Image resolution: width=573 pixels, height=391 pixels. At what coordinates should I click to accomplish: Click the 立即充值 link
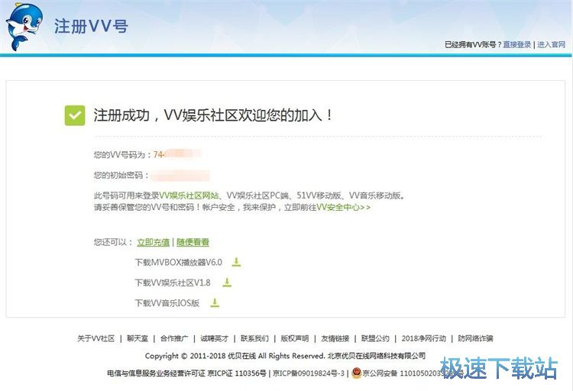pyautogui.click(x=154, y=242)
